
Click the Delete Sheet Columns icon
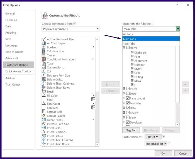point(44,83)
